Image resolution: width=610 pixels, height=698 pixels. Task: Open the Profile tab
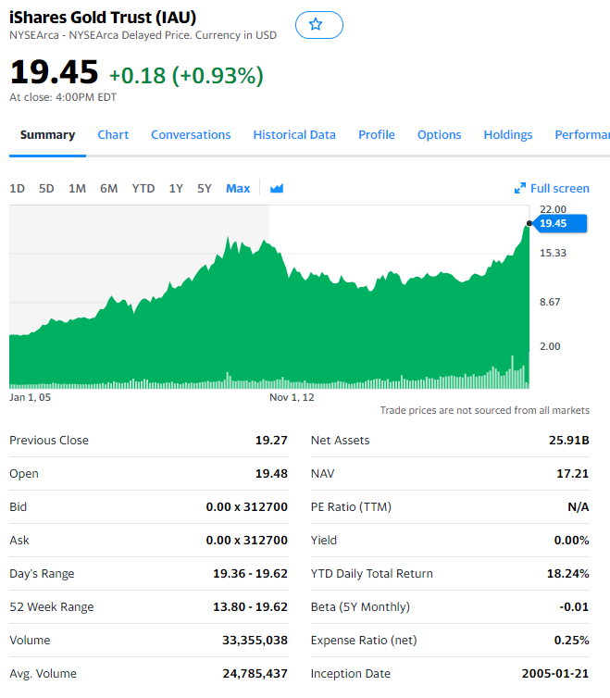[x=377, y=135]
